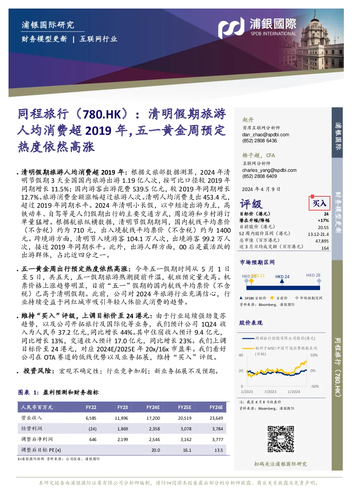The width and height of the screenshot is (352, 499).
Task: Click average turnover value 164
Action: coord(325,248)
